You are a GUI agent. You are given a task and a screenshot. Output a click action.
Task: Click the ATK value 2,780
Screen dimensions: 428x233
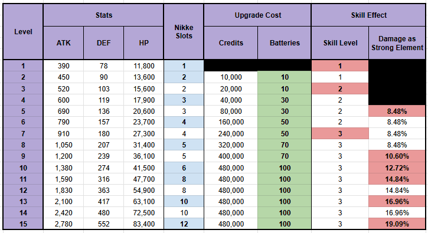point(63,224)
